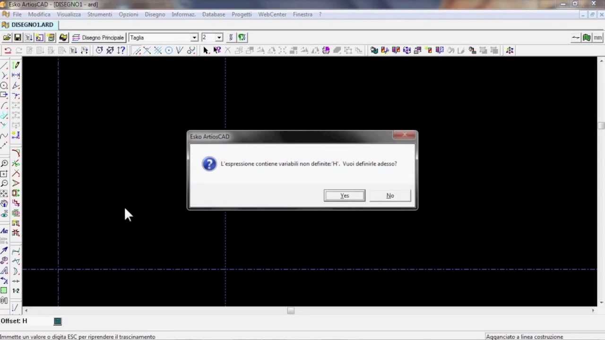
Task: Click the balance scale icon in toolbar
Action: click(x=510, y=51)
